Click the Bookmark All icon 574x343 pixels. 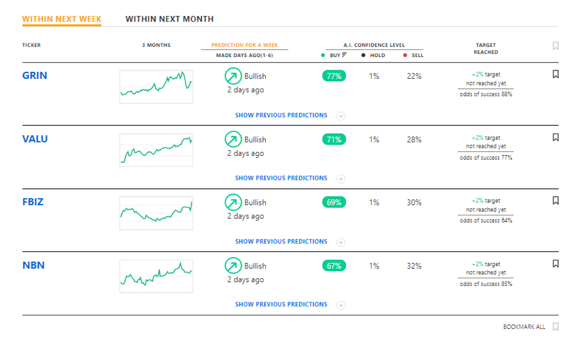click(x=555, y=327)
